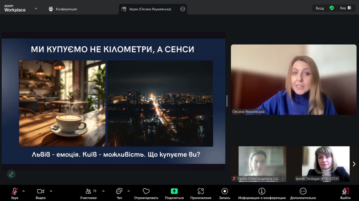Leave the meeting with Выйти button
Screen dimensions: 359x201
pos(345,193)
